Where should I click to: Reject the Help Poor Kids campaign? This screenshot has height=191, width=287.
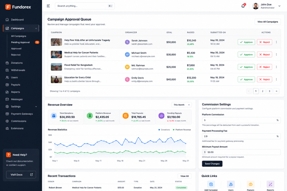pos(265,42)
